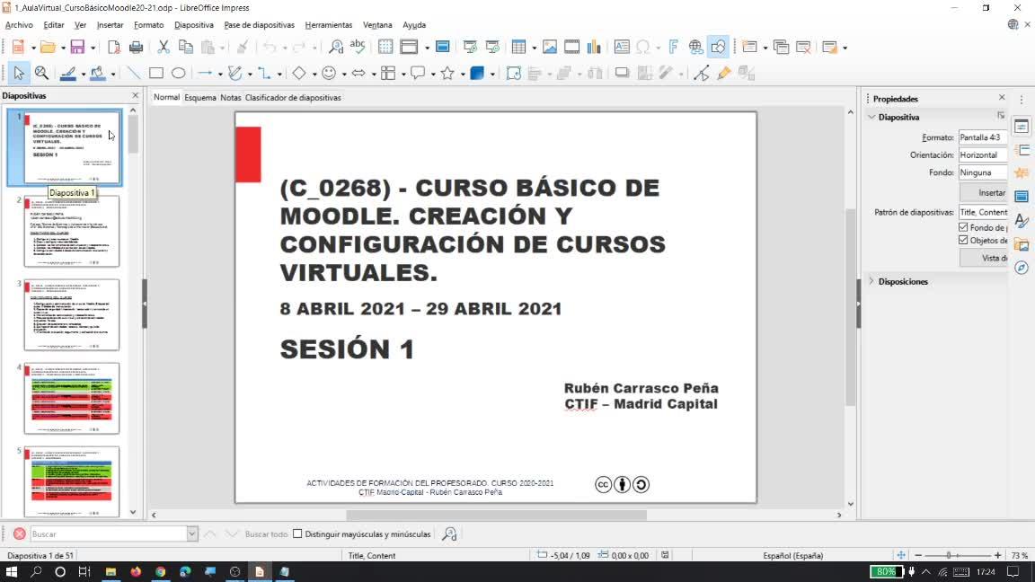Open the Pase de diapositivas menu
This screenshot has height=582, width=1035.
coord(260,25)
